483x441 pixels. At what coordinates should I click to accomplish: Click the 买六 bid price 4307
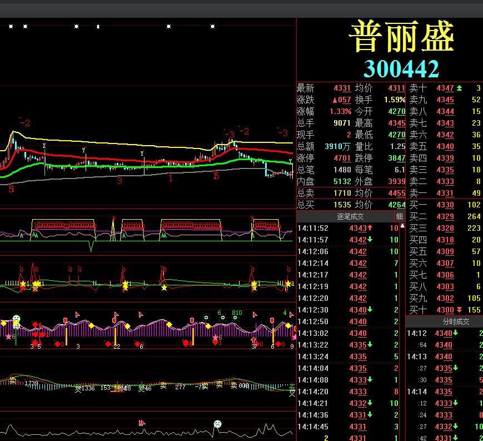click(x=445, y=263)
